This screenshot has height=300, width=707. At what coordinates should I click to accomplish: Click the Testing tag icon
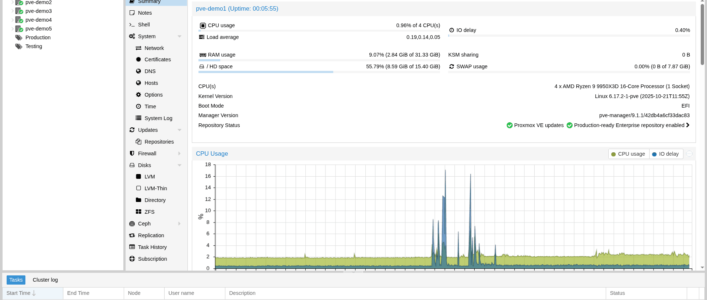19,46
